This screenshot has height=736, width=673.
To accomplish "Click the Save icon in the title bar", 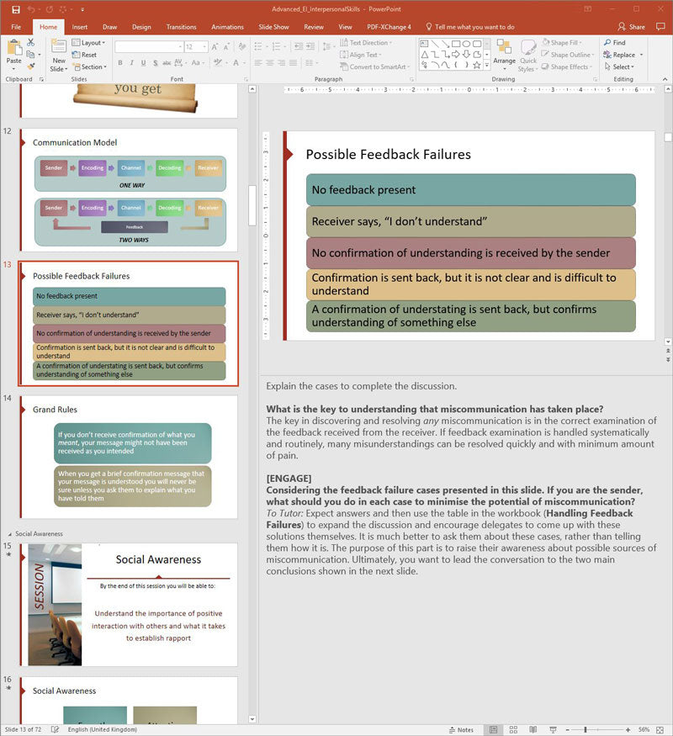I will pos(15,9).
